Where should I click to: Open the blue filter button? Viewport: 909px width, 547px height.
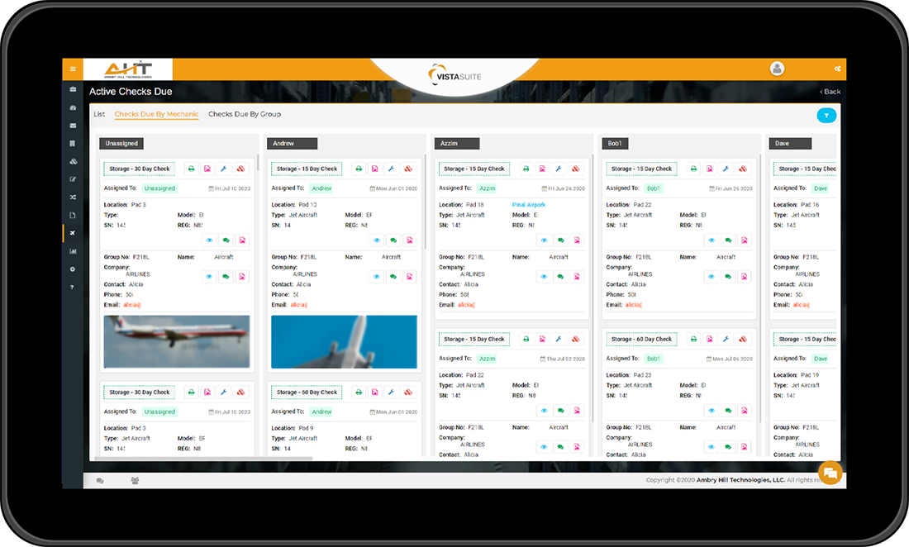[826, 116]
